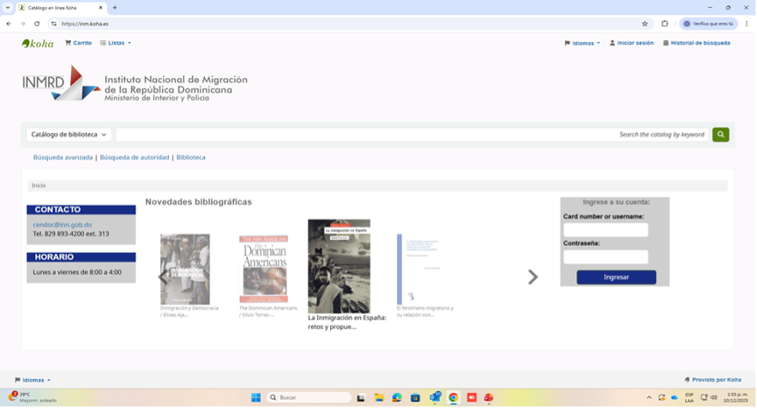The image size is (757, 409).
Task: Advance carousel with right arrow
Action: pyautogui.click(x=532, y=277)
